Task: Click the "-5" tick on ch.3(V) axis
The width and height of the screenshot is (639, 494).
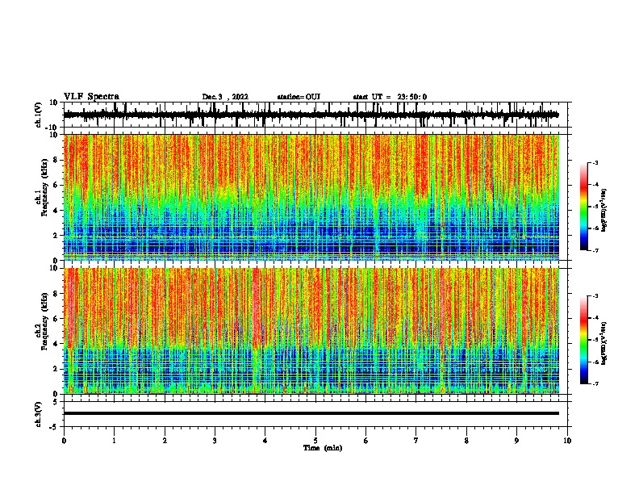Action: [x=55, y=427]
